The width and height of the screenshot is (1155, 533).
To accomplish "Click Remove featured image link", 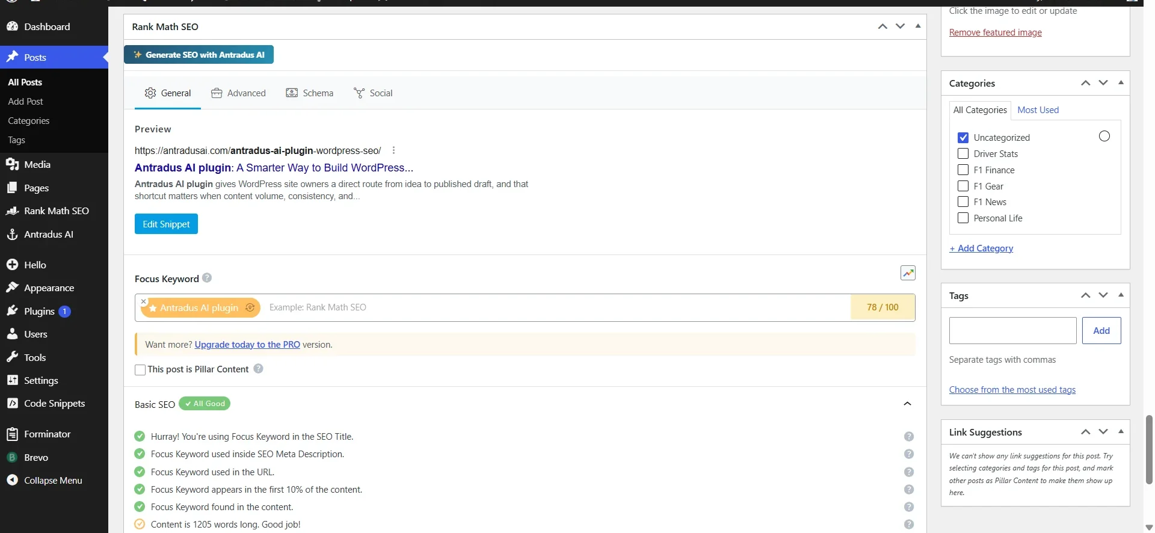I will point(996,32).
